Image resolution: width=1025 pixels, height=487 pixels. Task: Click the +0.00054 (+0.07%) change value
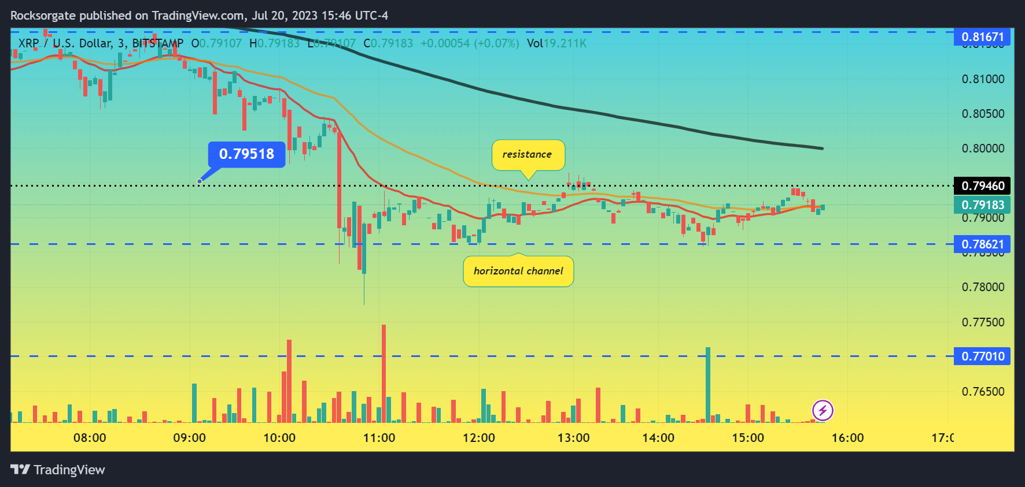click(470, 43)
